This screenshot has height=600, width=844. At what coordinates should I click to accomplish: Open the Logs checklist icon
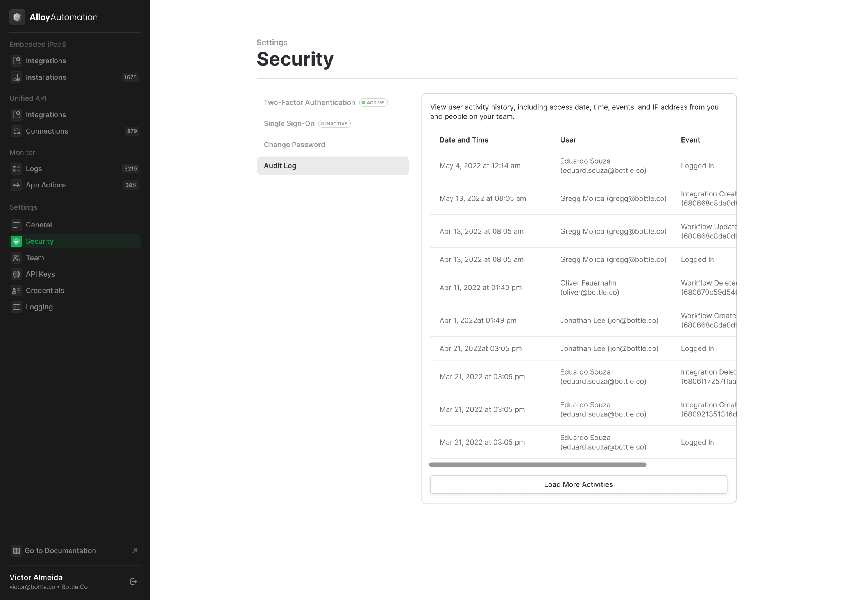pos(16,169)
